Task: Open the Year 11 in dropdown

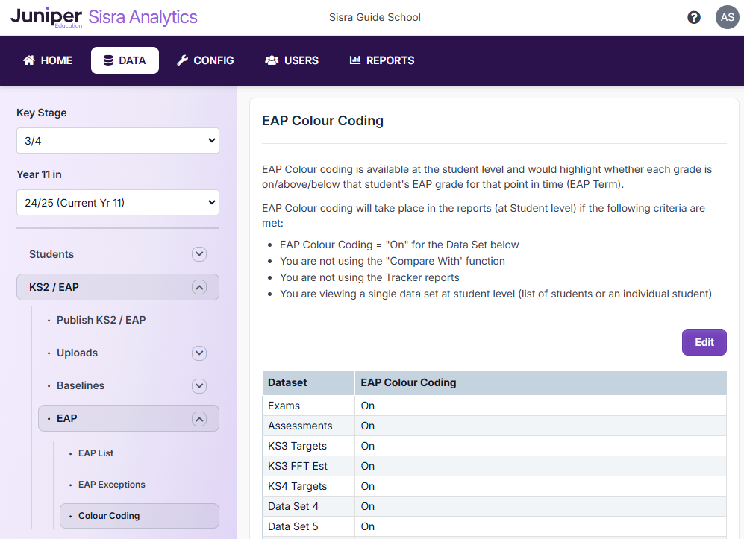Action: coord(118,202)
